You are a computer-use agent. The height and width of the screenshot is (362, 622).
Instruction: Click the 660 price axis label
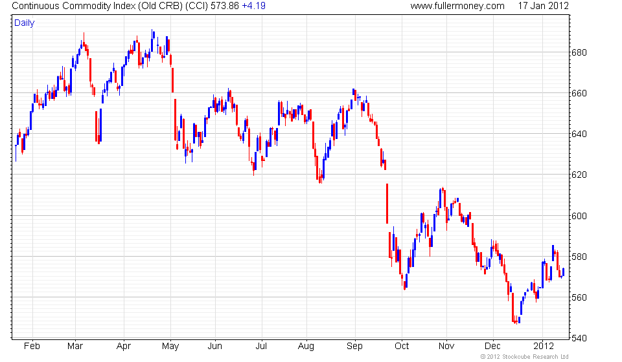579,93
